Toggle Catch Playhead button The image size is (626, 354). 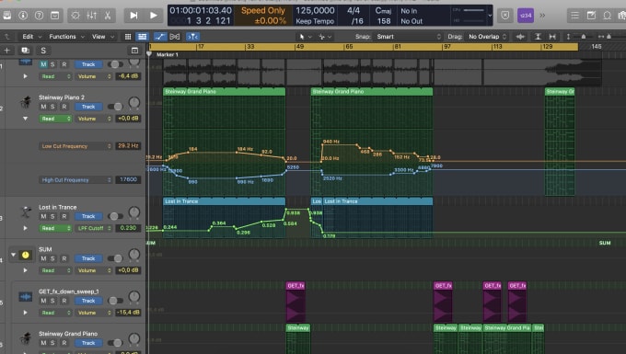[x=192, y=37]
